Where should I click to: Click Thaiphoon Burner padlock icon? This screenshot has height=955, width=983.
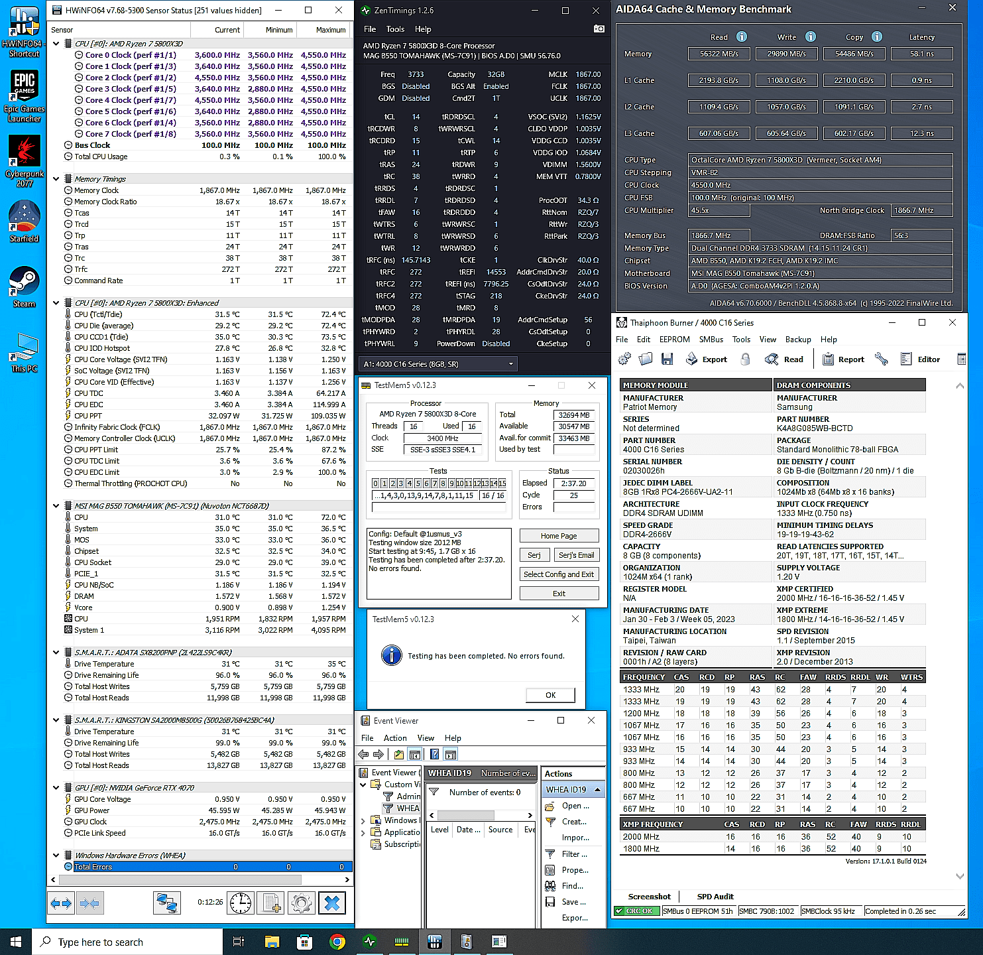(x=745, y=359)
